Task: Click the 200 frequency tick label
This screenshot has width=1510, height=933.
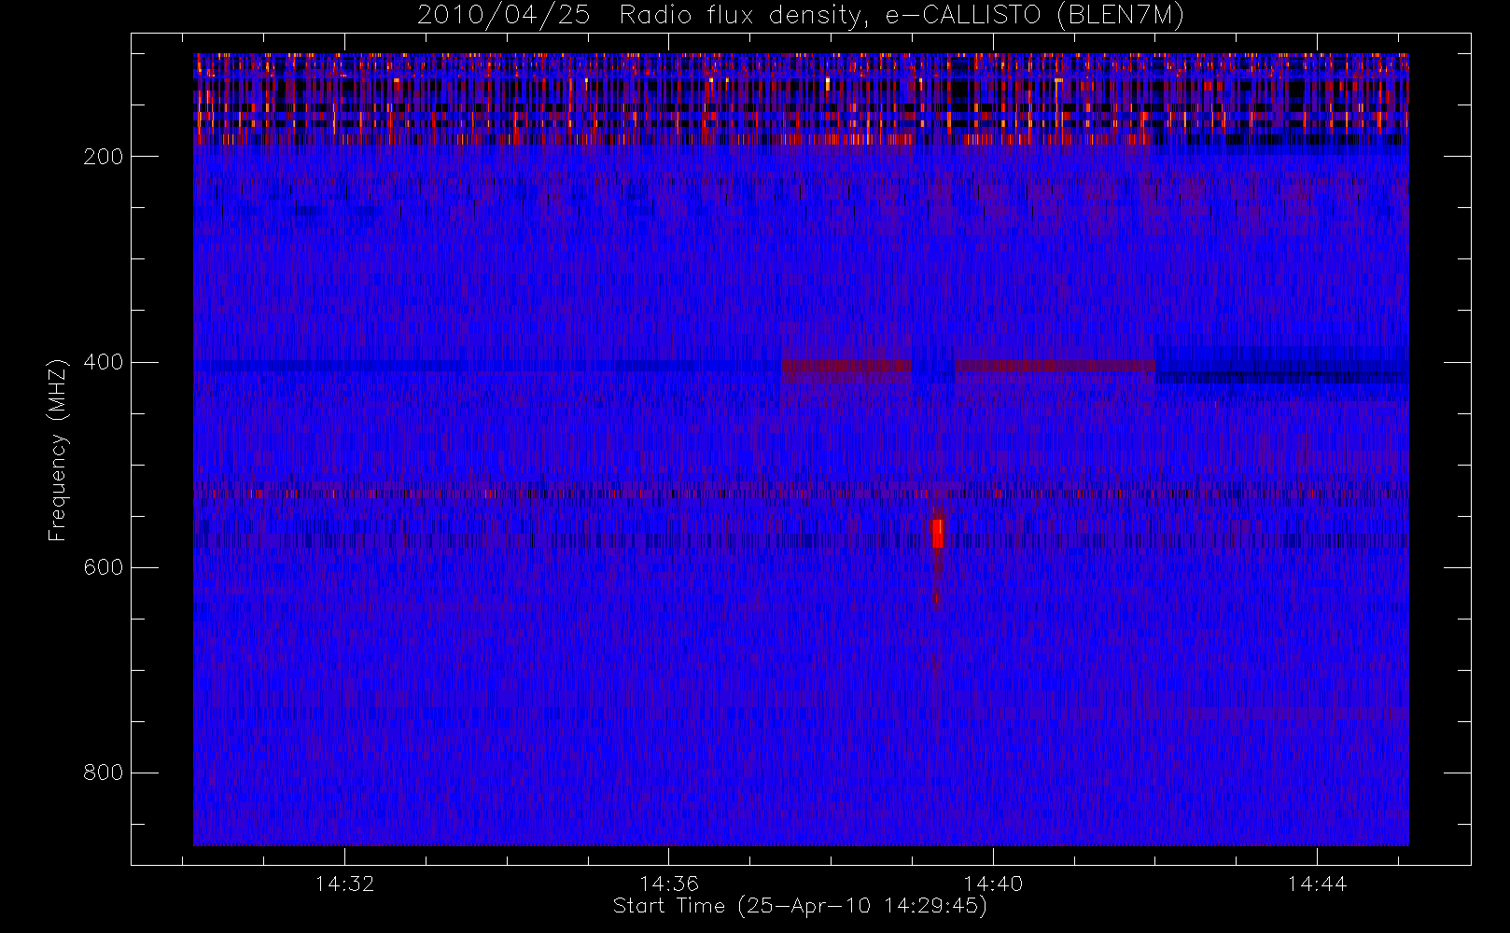Action: (103, 157)
